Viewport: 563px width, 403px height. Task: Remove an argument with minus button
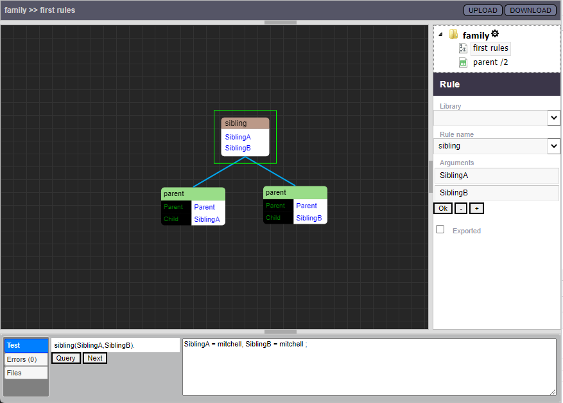(461, 208)
